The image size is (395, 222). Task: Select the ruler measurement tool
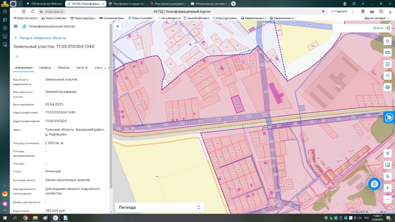388,53
